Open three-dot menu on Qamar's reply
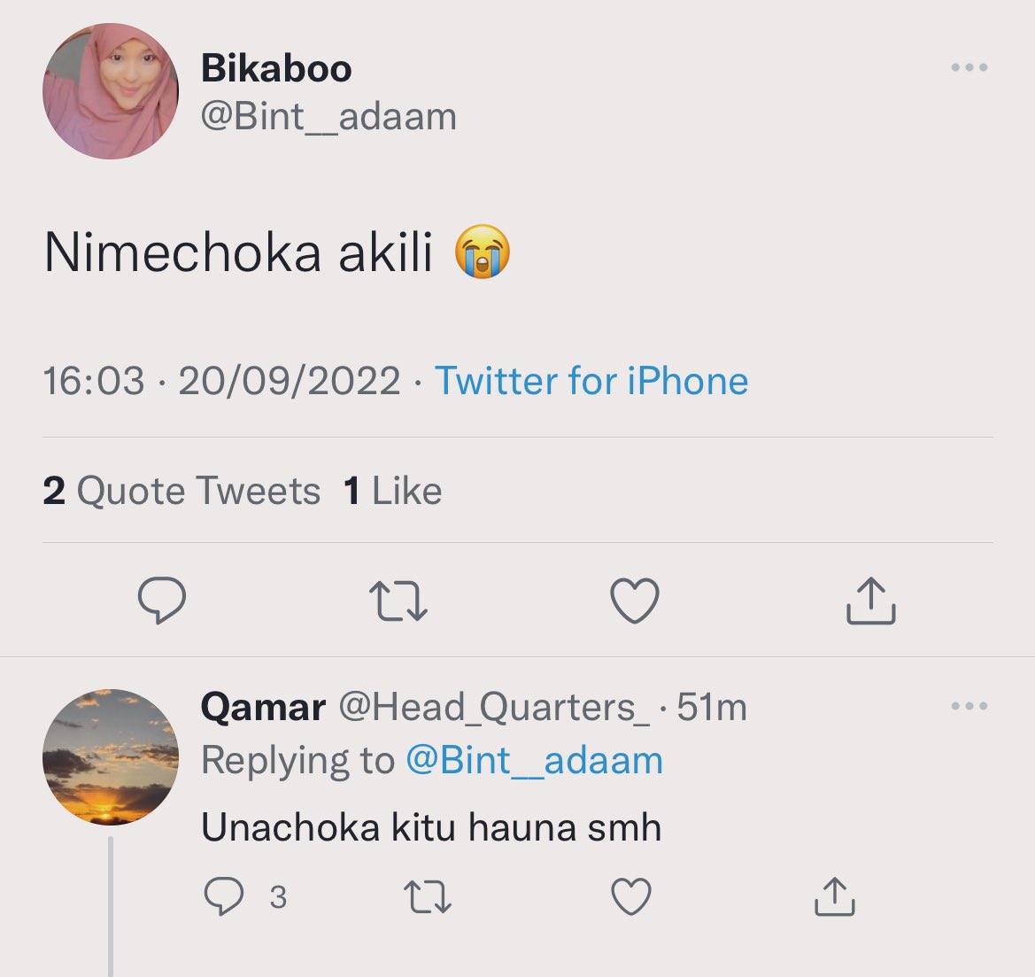 tap(969, 705)
